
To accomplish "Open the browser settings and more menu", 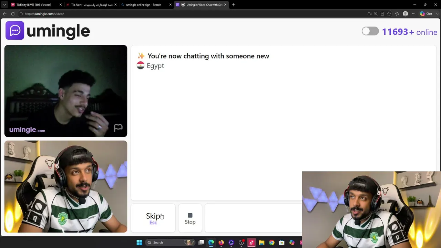I will tap(414, 14).
